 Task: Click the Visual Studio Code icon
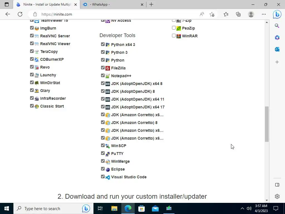pyautogui.click(x=108, y=177)
